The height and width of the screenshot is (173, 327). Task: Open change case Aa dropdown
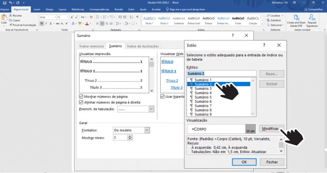[83, 17]
